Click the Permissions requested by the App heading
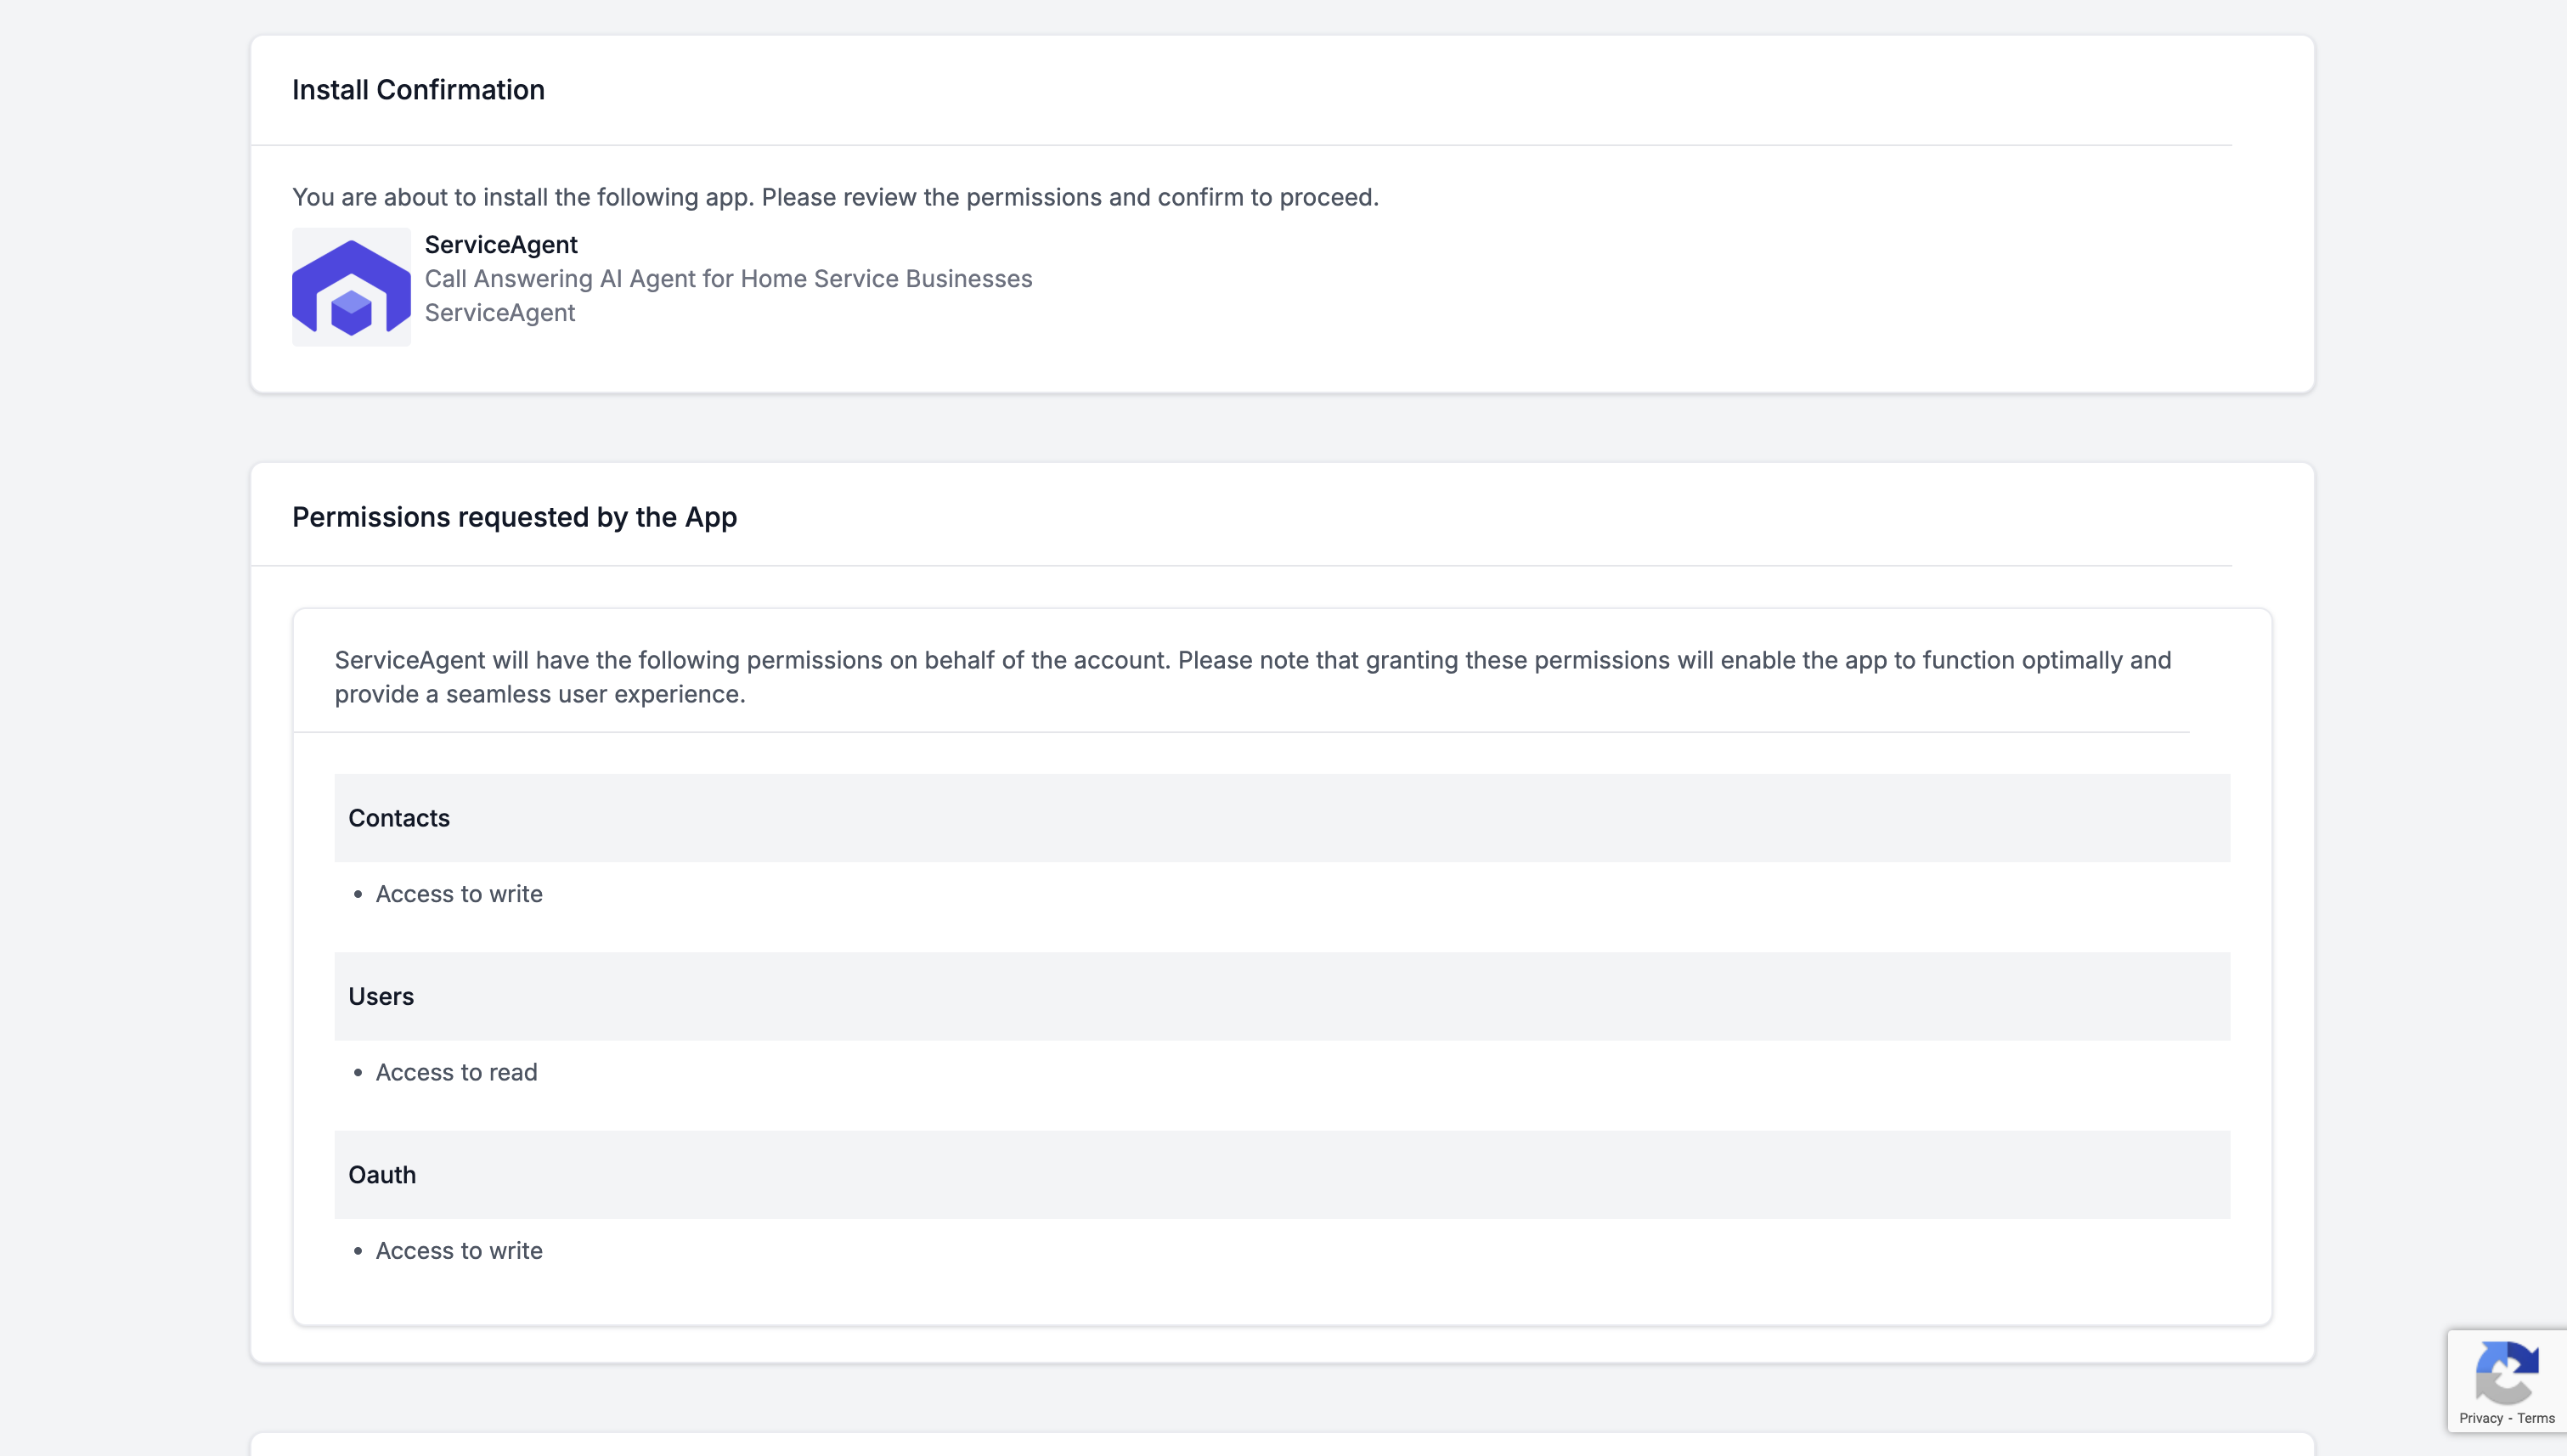2567x1456 pixels. coord(514,517)
